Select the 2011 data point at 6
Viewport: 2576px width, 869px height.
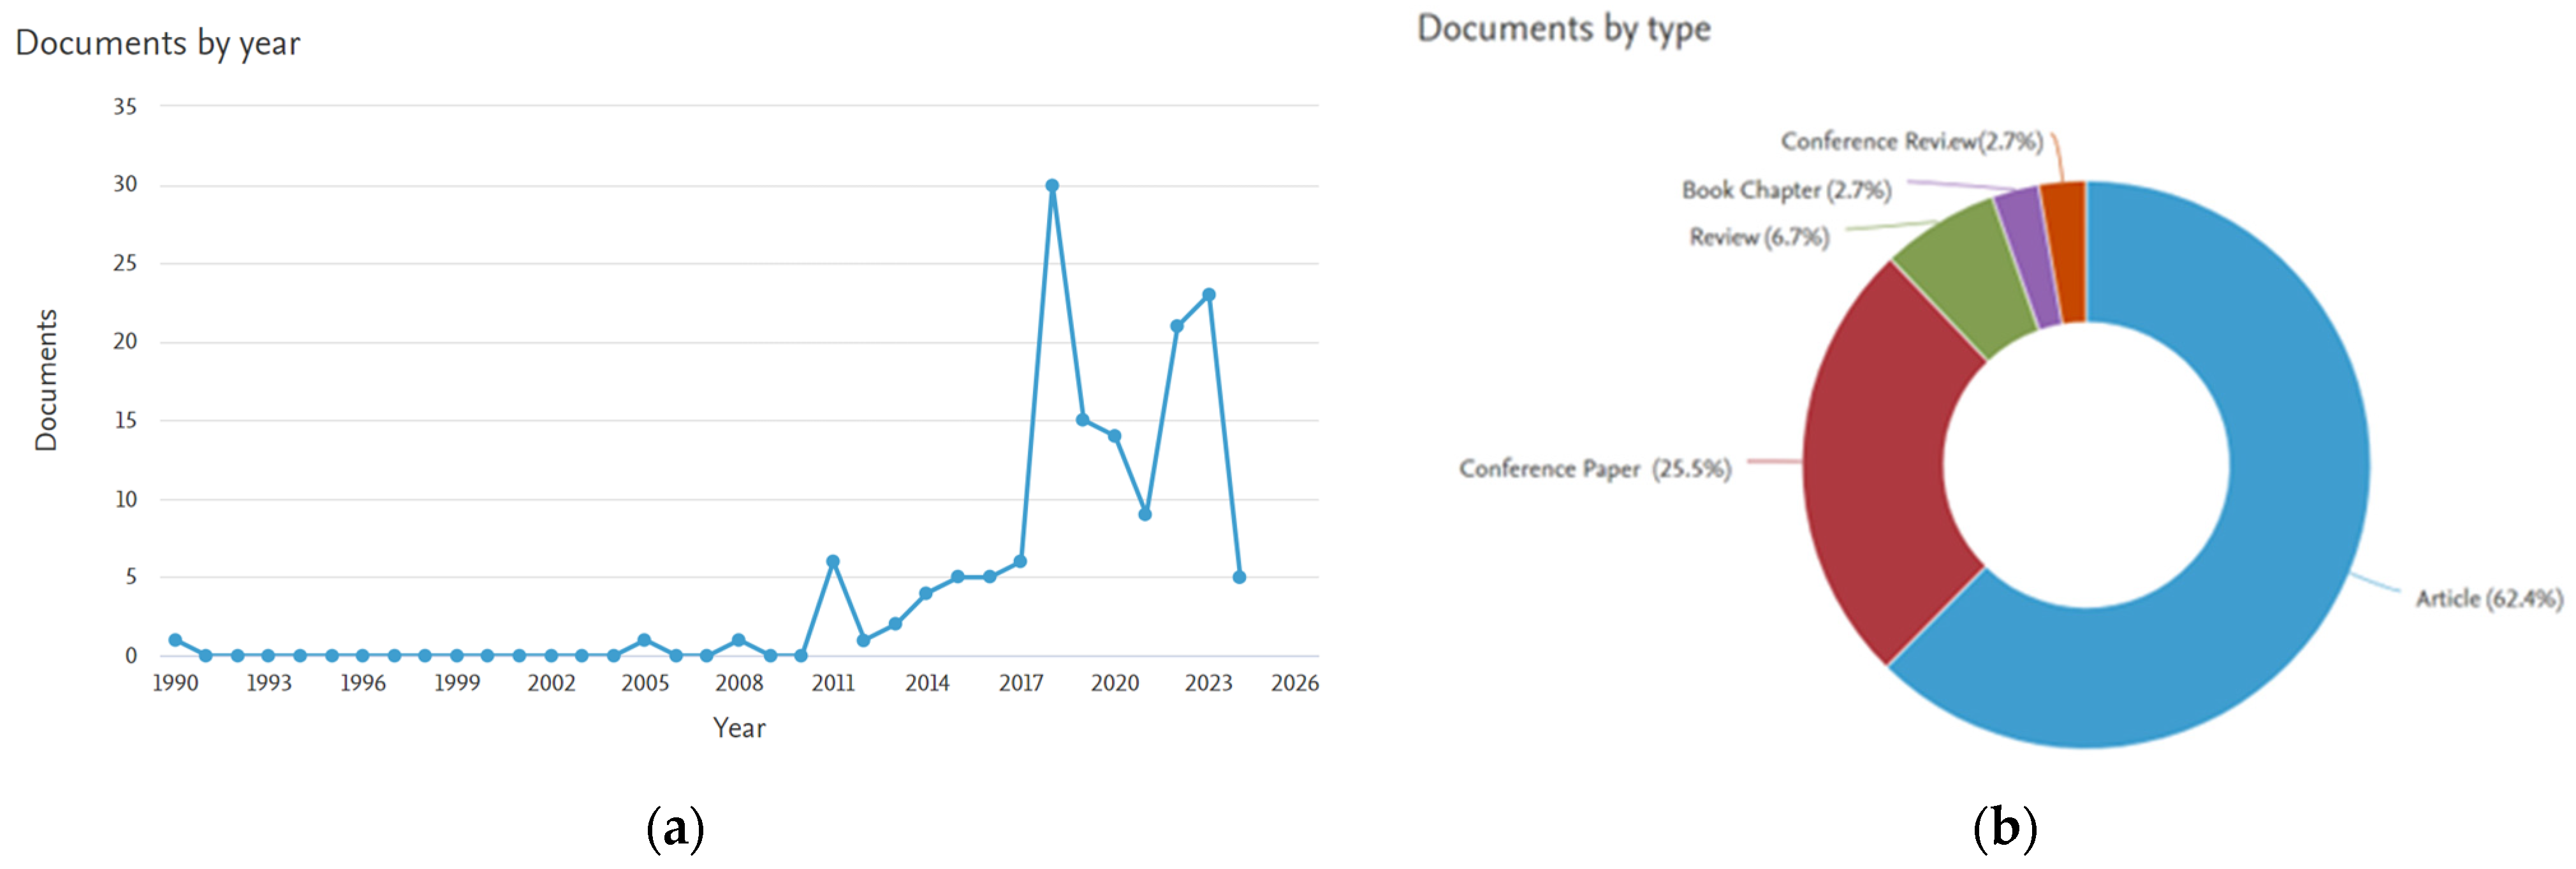[x=833, y=562]
